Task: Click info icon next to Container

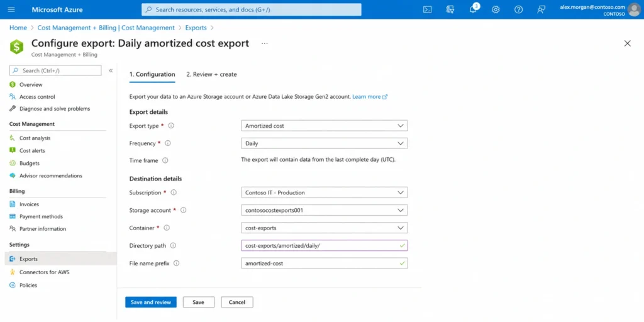Action: coord(167,228)
